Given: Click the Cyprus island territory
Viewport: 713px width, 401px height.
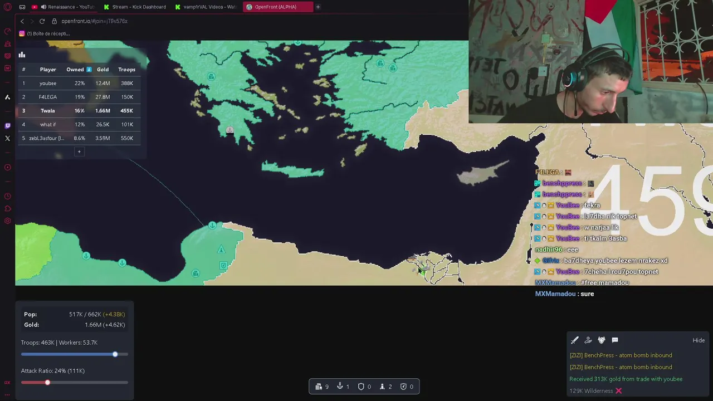Looking at the screenshot, I should coord(482,174).
